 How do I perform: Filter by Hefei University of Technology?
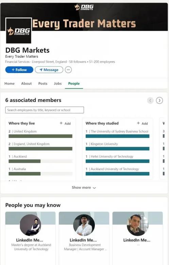[x=117, y=161]
